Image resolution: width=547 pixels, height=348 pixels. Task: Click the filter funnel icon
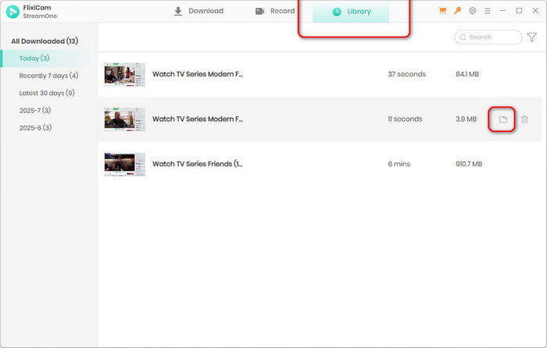(531, 37)
